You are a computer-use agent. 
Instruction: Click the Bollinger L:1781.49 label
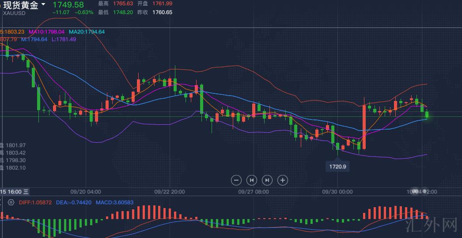tap(64, 39)
